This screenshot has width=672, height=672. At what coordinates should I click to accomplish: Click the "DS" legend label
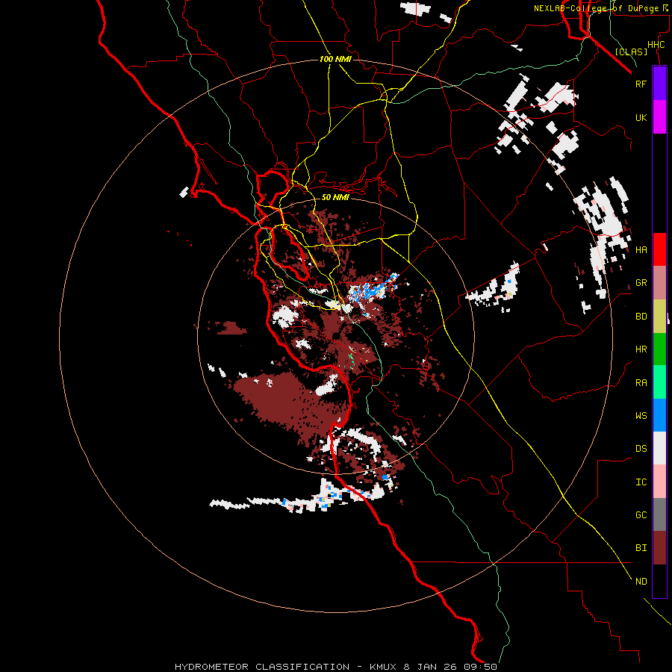[641, 449]
